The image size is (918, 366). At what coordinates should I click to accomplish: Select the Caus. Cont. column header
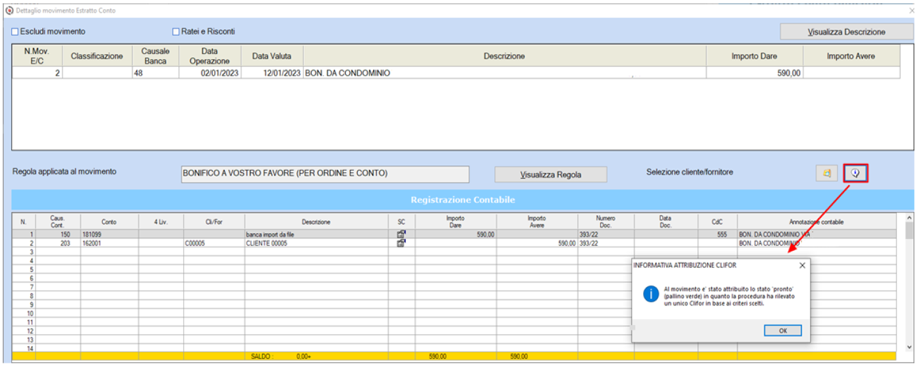pyautogui.click(x=58, y=222)
